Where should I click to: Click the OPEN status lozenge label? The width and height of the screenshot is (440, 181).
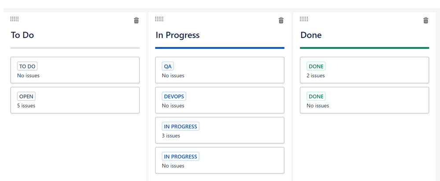click(x=26, y=96)
